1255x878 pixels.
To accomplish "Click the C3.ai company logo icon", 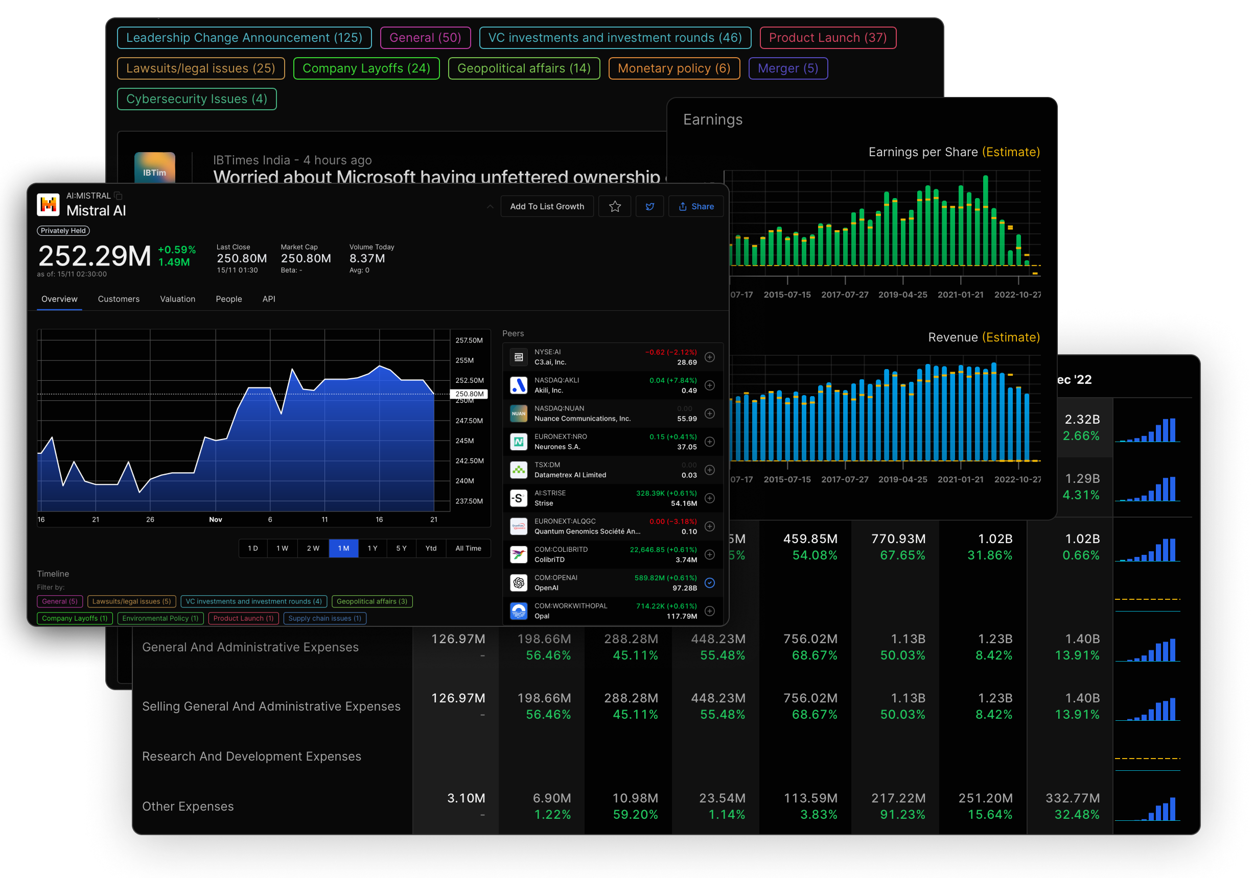I will [x=519, y=357].
